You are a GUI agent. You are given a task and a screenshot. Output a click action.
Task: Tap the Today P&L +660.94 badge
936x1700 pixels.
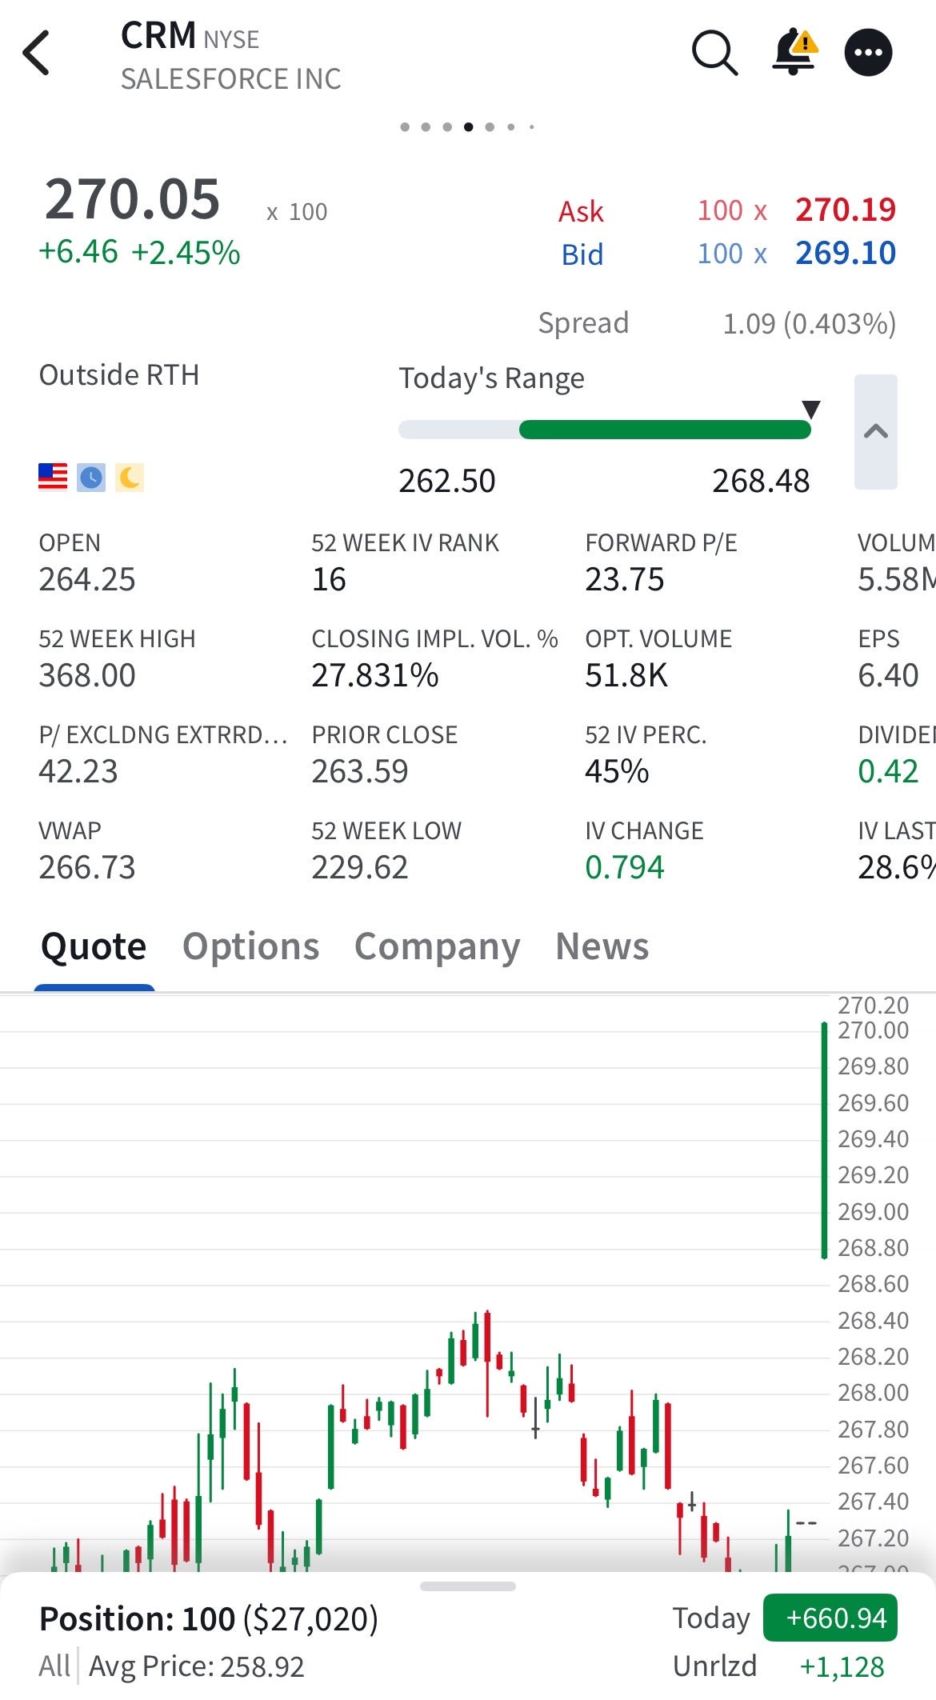click(x=830, y=1618)
